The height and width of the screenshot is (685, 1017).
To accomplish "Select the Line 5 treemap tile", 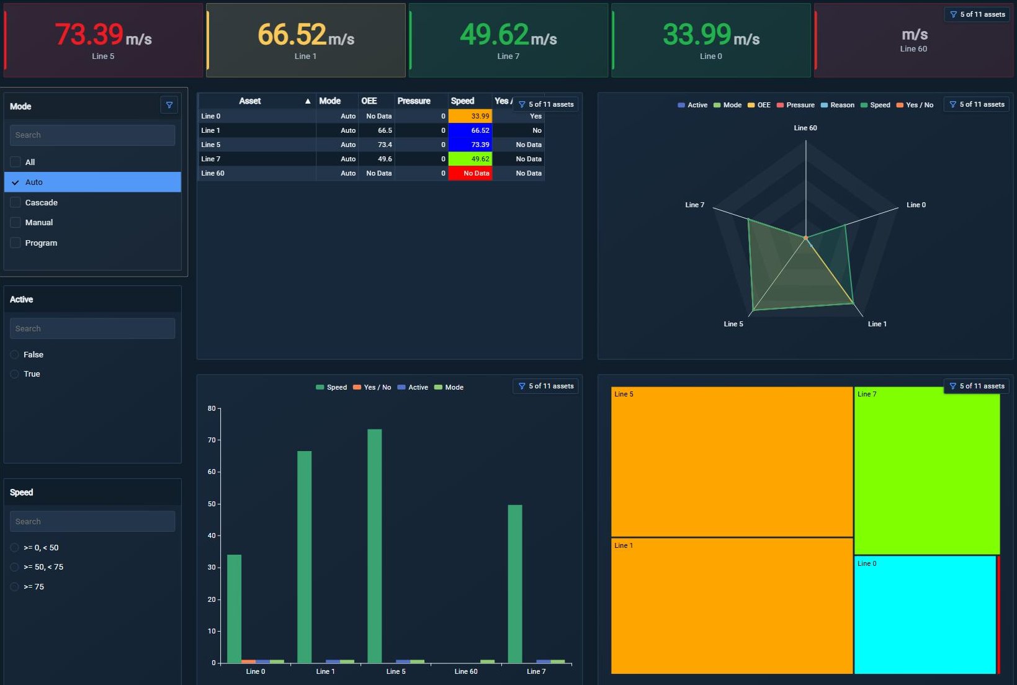I will click(x=732, y=462).
